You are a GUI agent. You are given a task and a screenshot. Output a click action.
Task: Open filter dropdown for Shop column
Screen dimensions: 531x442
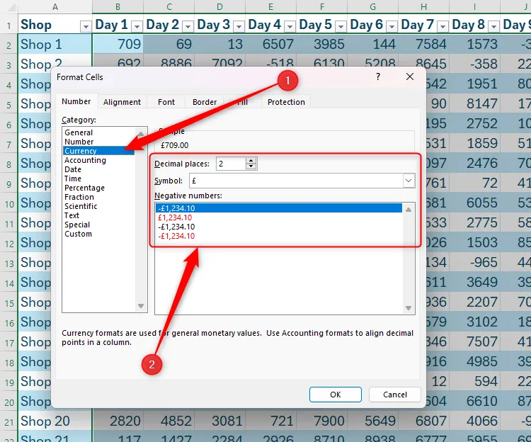86,26
